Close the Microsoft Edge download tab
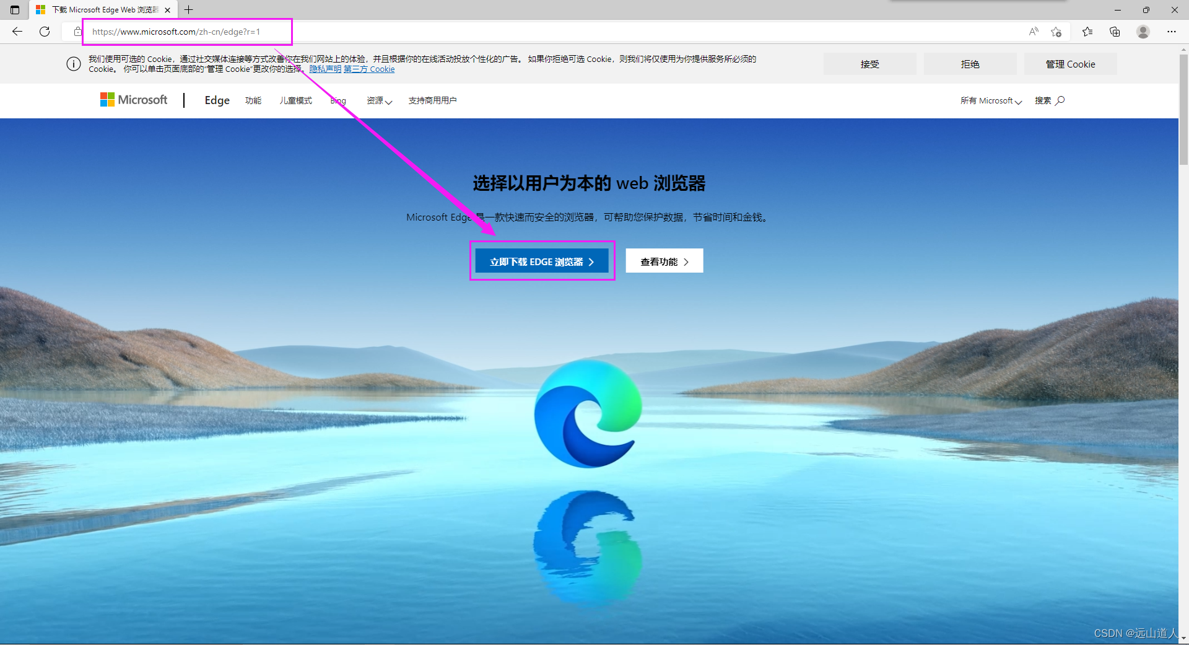This screenshot has width=1189, height=645. pos(167,10)
